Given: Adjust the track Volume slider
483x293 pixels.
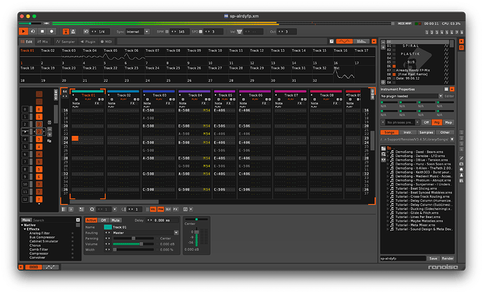Looking at the screenshot, I should click(x=134, y=244).
